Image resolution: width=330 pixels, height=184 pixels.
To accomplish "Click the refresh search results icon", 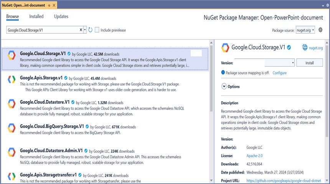I will pos(90,30).
